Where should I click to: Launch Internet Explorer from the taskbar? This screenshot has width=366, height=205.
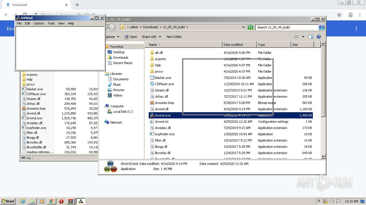(x=23, y=201)
